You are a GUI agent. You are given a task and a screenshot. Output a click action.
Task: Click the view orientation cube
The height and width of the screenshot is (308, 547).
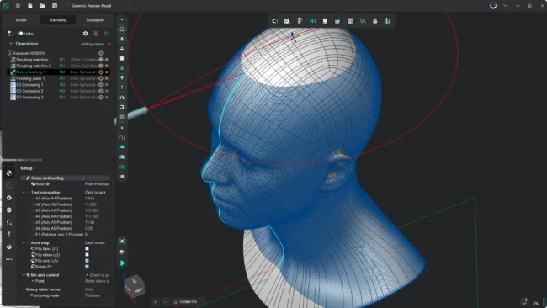(135, 285)
